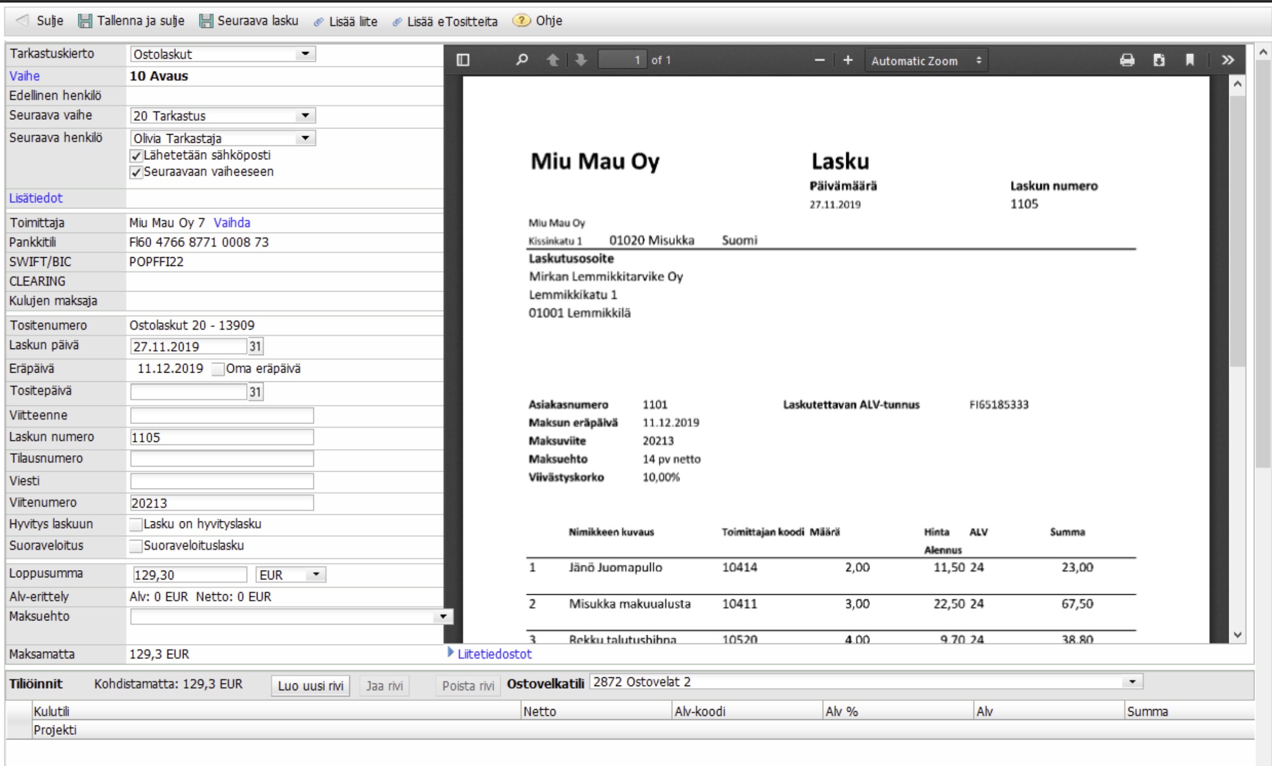The height and width of the screenshot is (766, 1272).
Task: Click the Viitenumero field
Action: pos(222,503)
